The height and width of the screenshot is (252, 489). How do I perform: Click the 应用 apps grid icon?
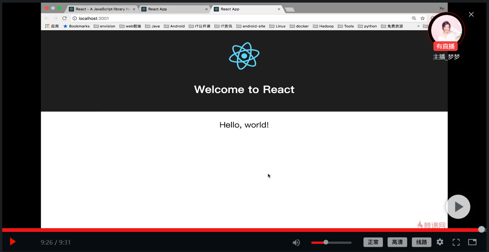[x=46, y=26]
